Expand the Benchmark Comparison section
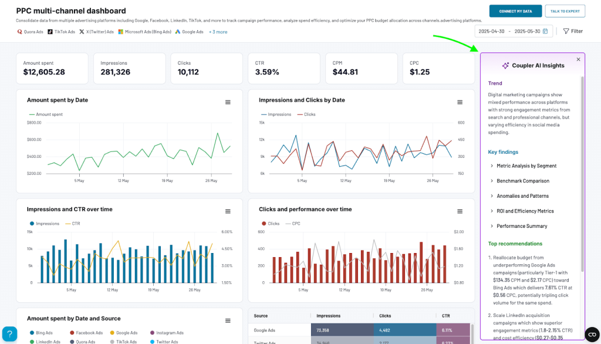Image resolution: width=601 pixels, height=344 pixels. (522, 181)
